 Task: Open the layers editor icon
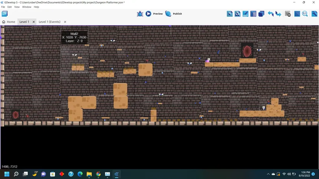point(261,14)
